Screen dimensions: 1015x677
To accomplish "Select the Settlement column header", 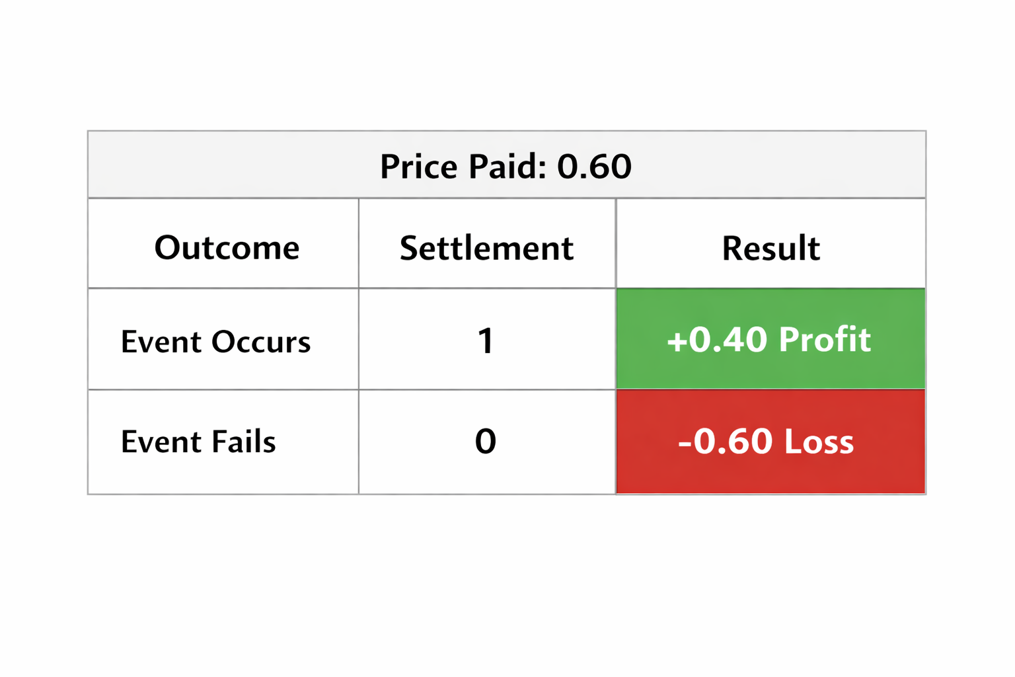I will click(x=486, y=249).
